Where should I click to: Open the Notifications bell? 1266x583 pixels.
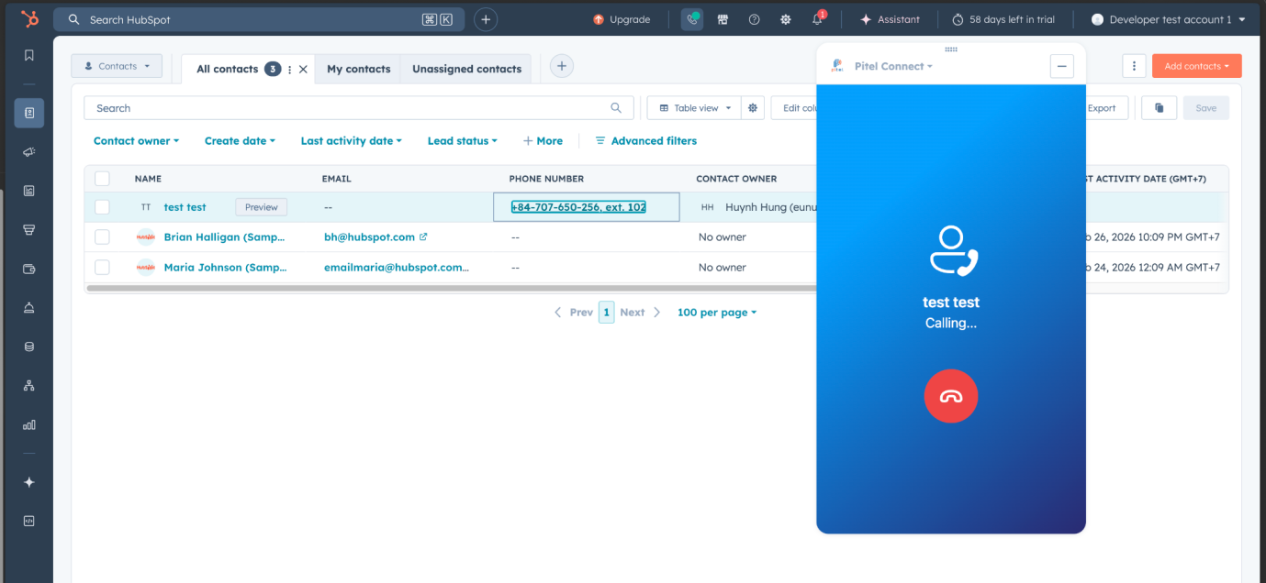click(817, 19)
